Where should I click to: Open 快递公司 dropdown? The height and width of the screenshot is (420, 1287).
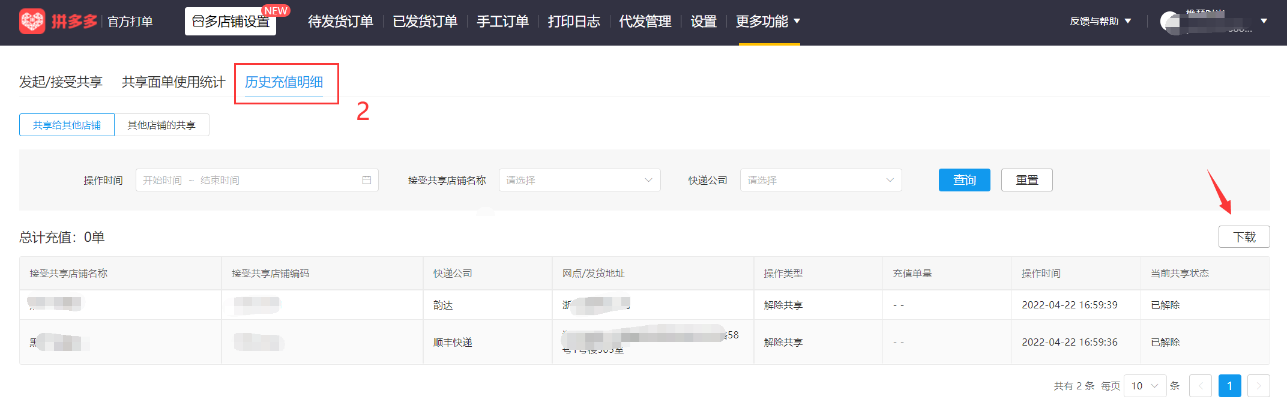tap(821, 180)
